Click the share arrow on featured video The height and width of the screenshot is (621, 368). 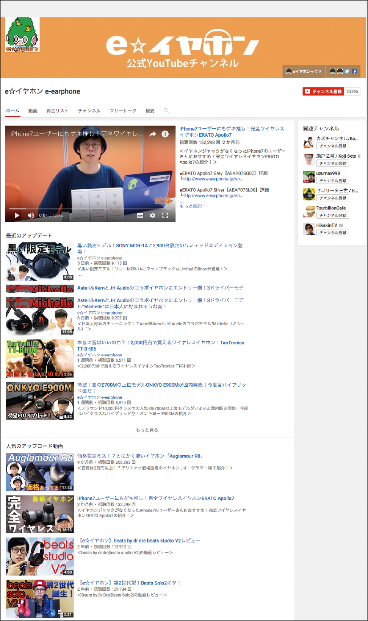[x=153, y=134]
